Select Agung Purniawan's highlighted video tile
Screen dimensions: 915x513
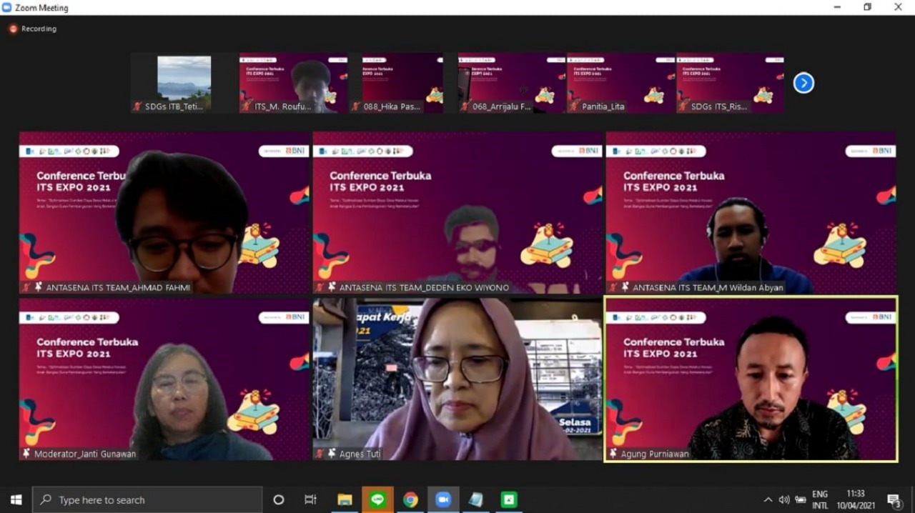[x=748, y=379]
